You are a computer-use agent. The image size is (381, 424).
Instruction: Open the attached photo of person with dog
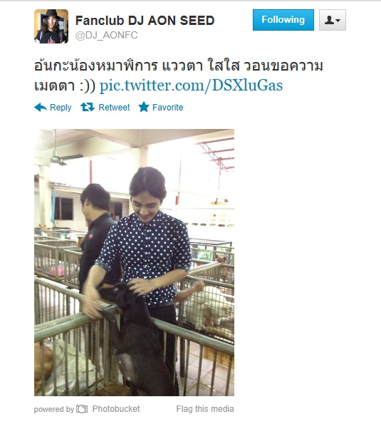tap(135, 262)
